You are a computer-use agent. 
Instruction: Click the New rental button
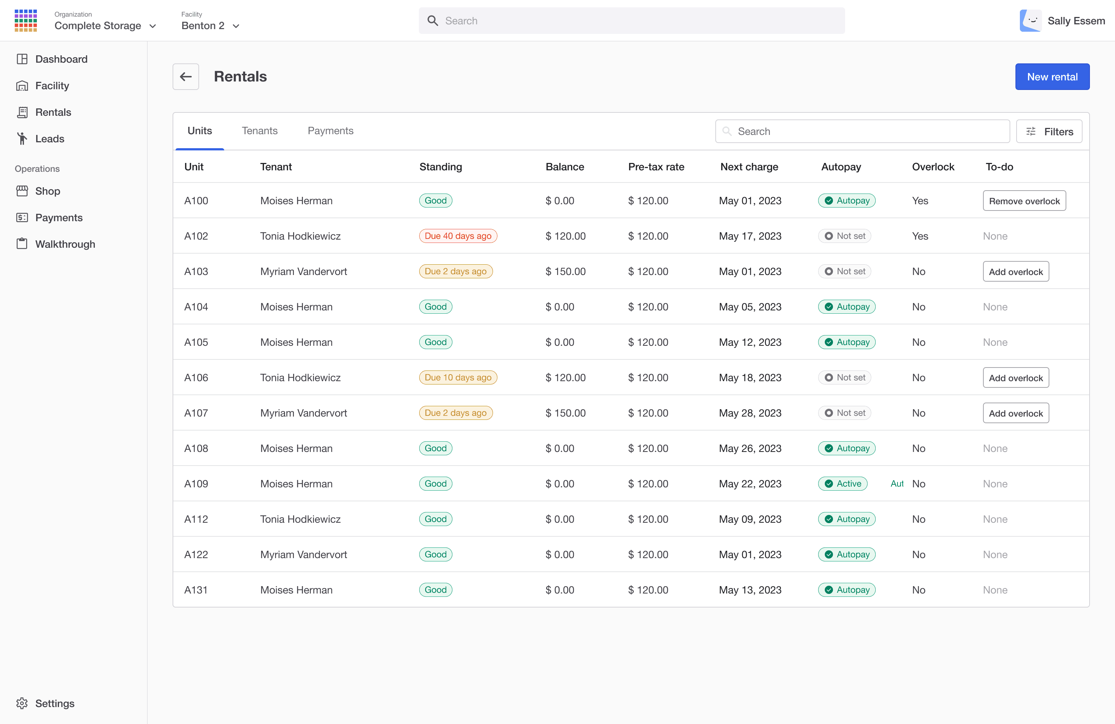pos(1052,77)
